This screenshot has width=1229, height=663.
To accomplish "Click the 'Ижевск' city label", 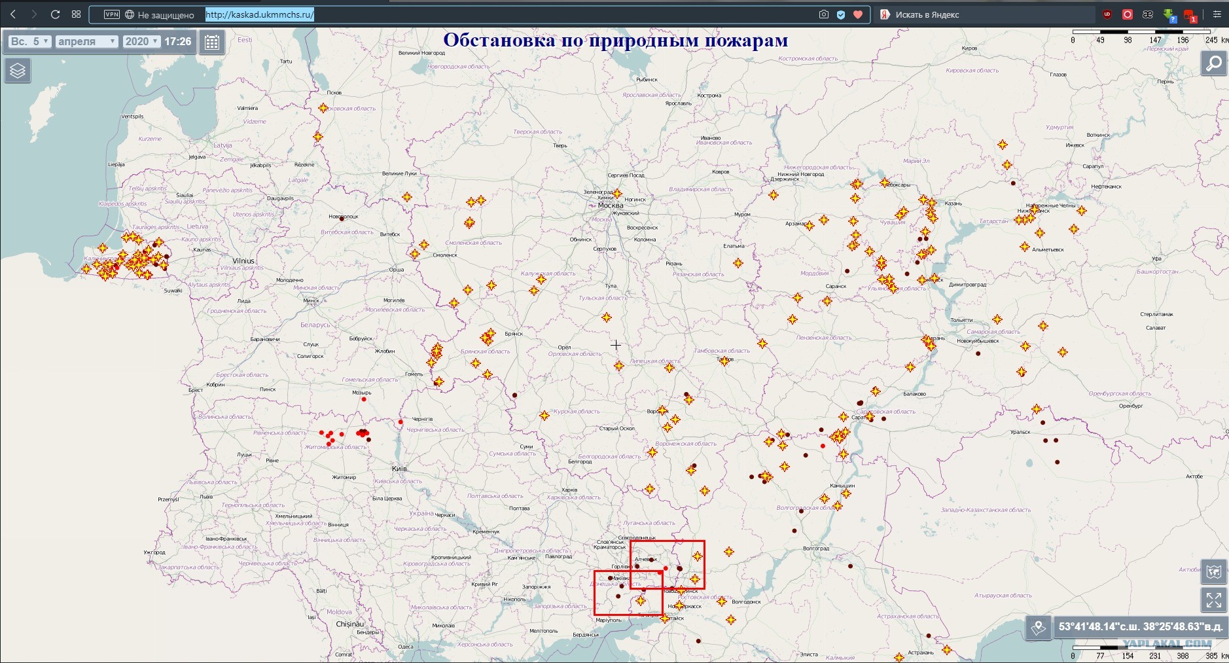I will click(x=1075, y=145).
